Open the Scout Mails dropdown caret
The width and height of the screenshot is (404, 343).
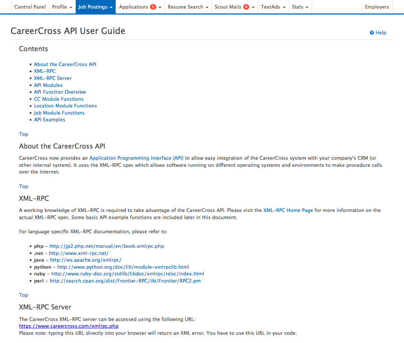coord(253,7)
